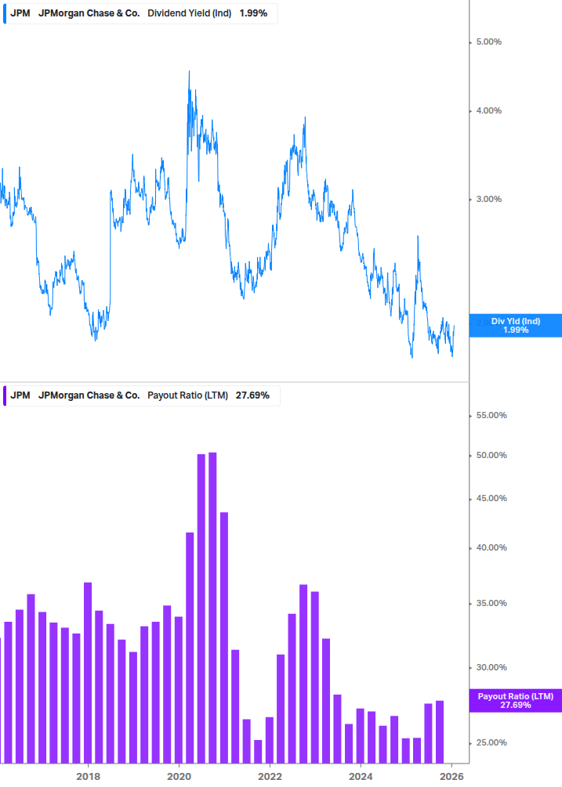Click the blue Dividend Yield series color marker
Viewport: 562px width, 787px height.
(x=4, y=13)
